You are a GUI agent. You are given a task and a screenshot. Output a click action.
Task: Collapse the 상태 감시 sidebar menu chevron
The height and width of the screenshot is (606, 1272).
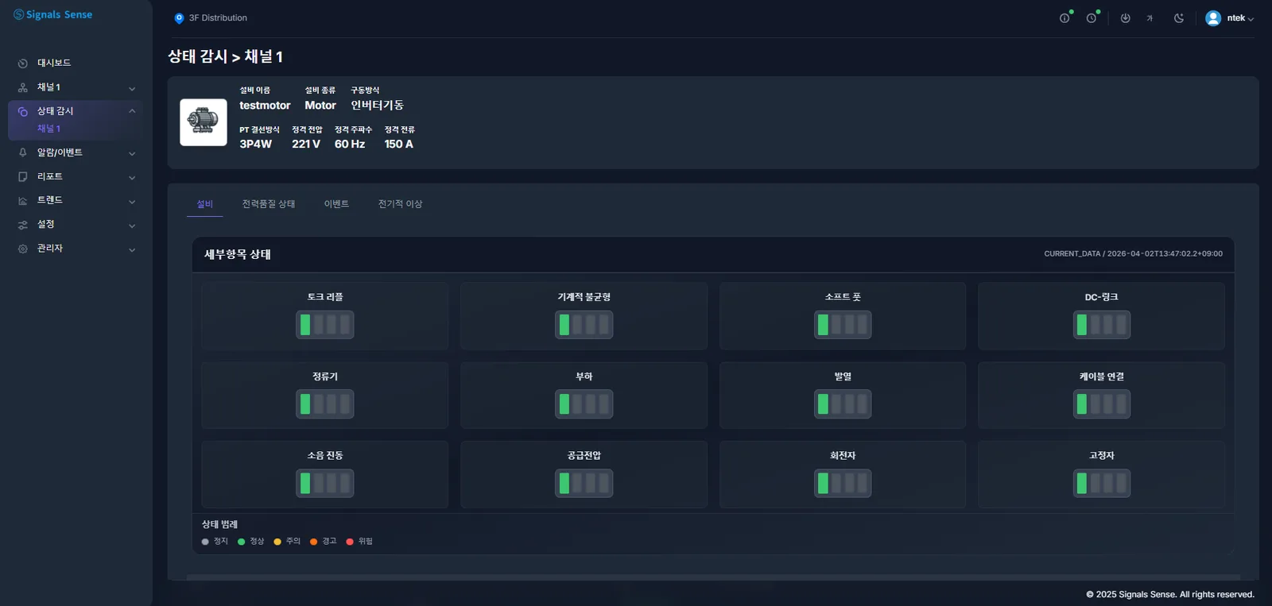click(x=132, y=111)
